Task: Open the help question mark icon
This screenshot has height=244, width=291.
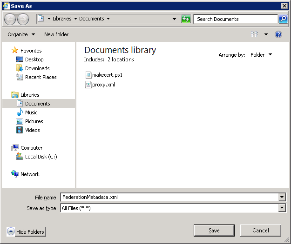Action: (x=278, y=34)
